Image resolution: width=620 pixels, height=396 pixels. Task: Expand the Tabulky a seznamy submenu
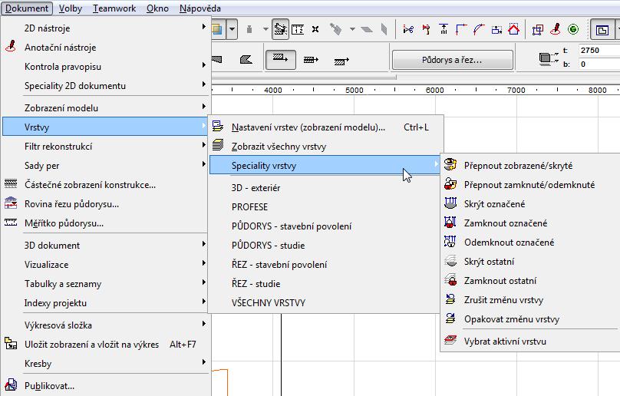point(105,283)
